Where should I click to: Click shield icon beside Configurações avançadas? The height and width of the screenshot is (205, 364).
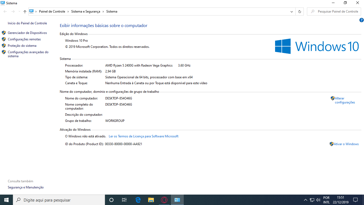(4, 52)
